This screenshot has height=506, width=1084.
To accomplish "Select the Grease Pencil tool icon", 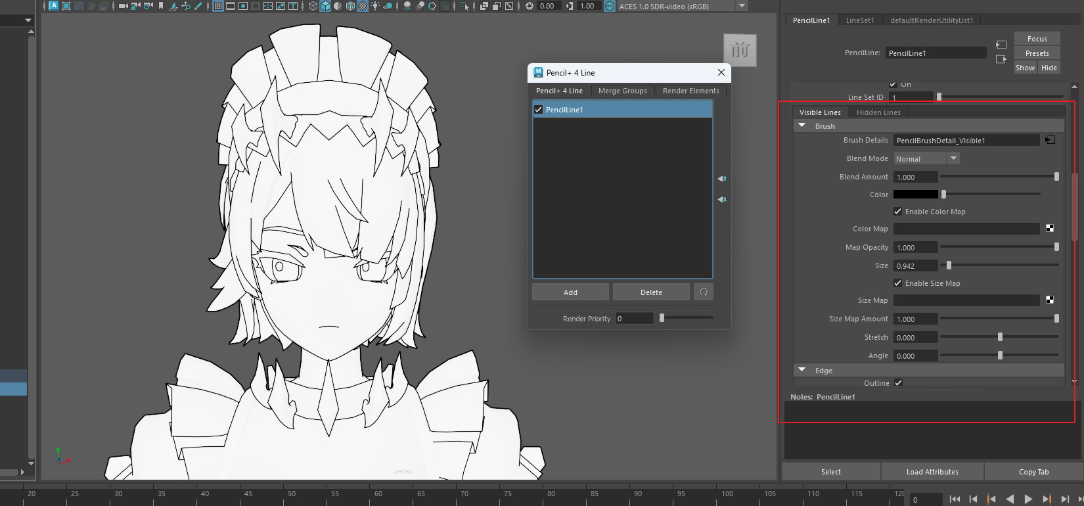I will [x=198, y=6].
